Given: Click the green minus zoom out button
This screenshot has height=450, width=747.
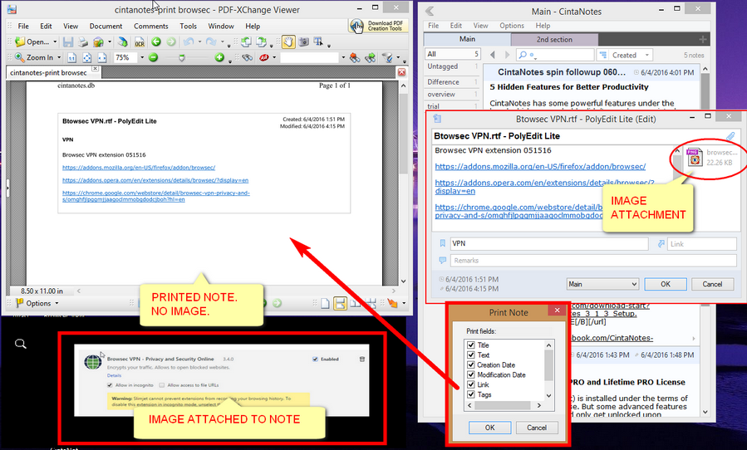Looking at the screenshot, I should click(153, 57).
